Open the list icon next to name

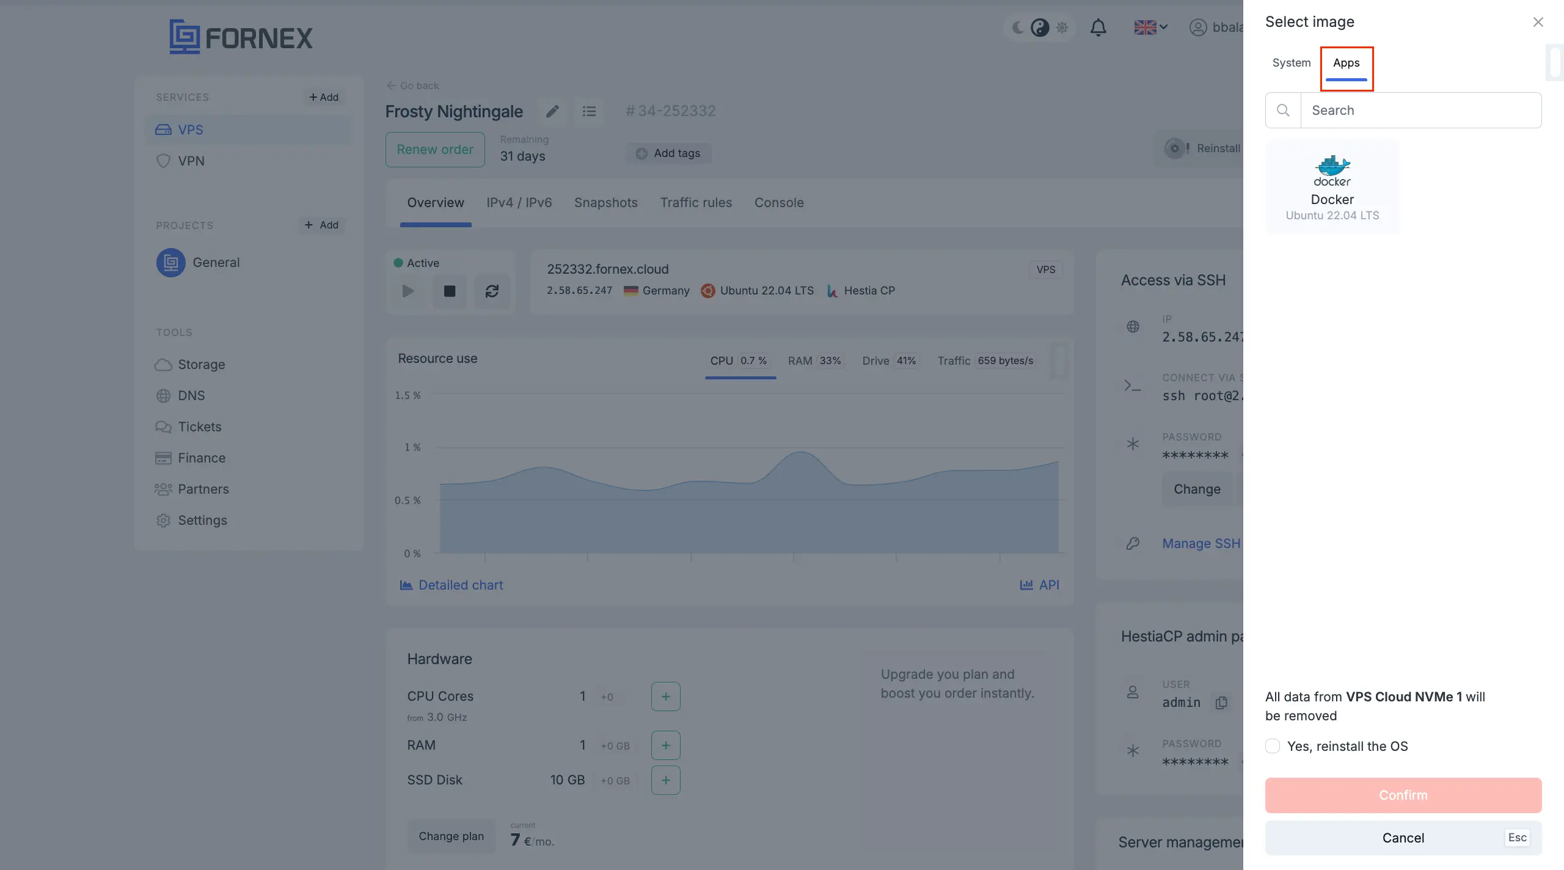tap(589, 111)
